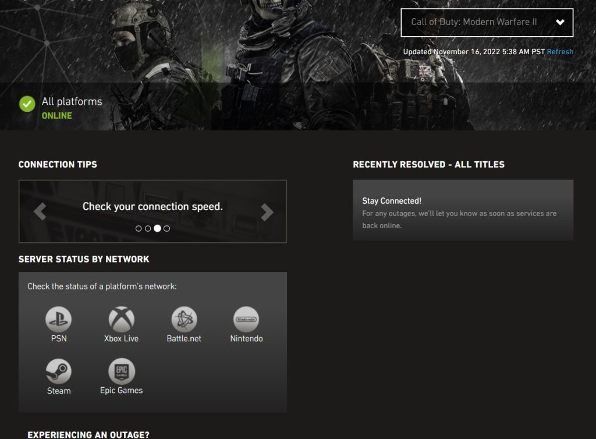The image size is (596, 439).
Task: Click 'SERVER STATUS BY NETWORK' heading
Action: [84, 259]
